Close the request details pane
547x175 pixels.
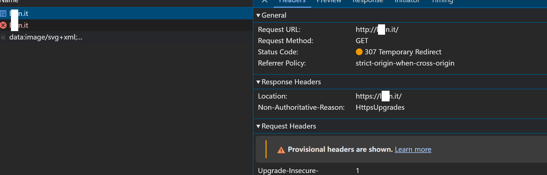coord(264,1)
